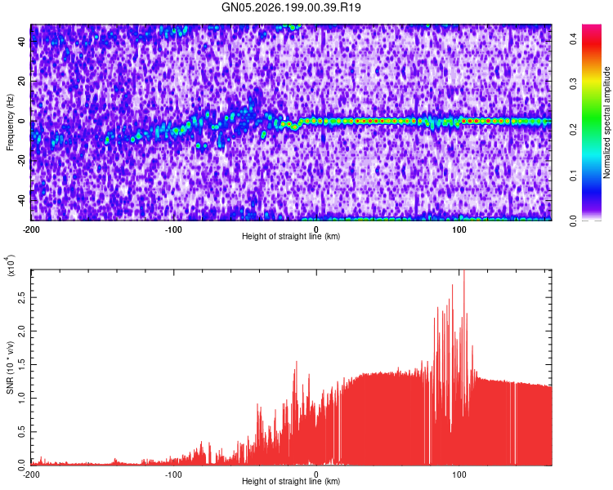Click the Frequency (Hz) axis label
Screen dimensions: 613x490
pos(10,122)
